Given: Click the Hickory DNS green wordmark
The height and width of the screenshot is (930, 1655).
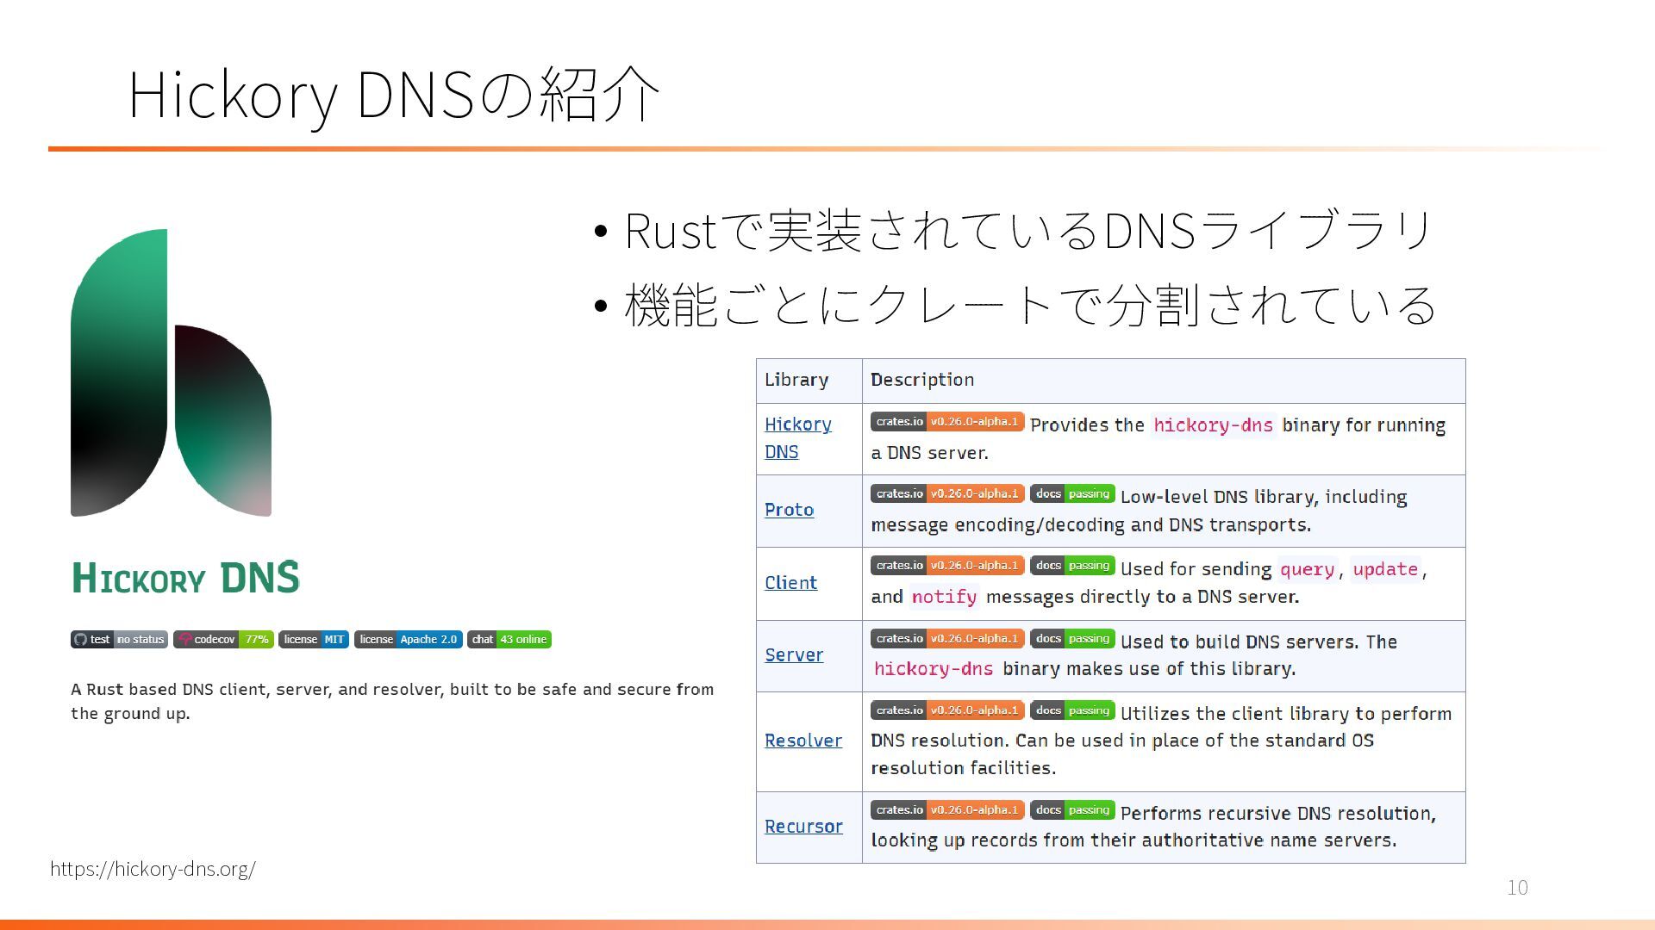Looking at the screenshot, I should pyautogui.click(x=185, y=578).
